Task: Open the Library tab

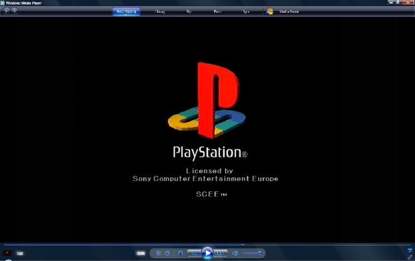Action: click(160, 12)
